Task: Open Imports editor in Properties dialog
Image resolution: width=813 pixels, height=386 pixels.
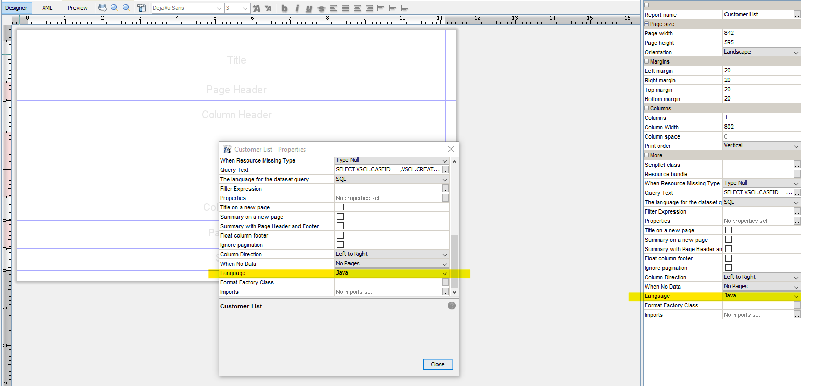Action: pyautogui.click(x=445, y=292)
